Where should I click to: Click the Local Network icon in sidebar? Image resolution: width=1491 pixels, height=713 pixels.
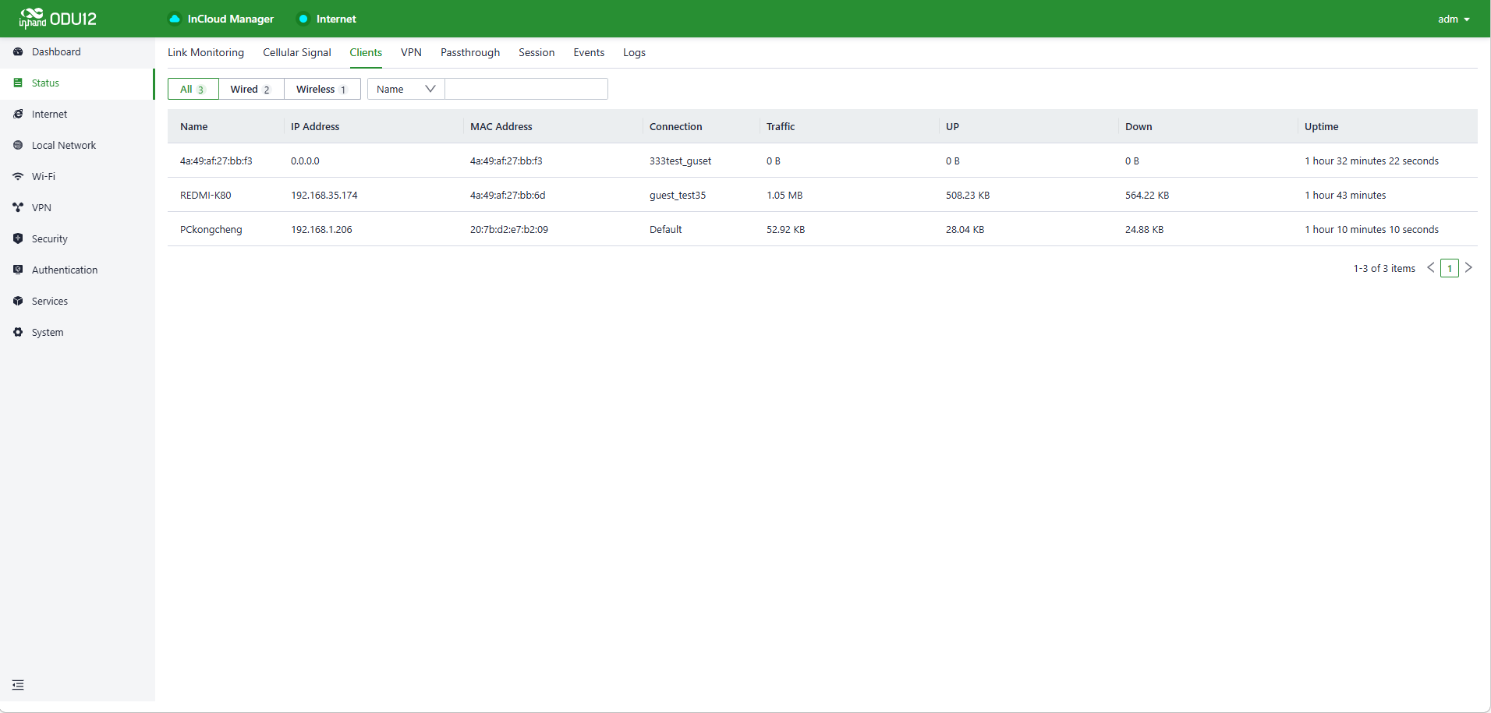18,146
